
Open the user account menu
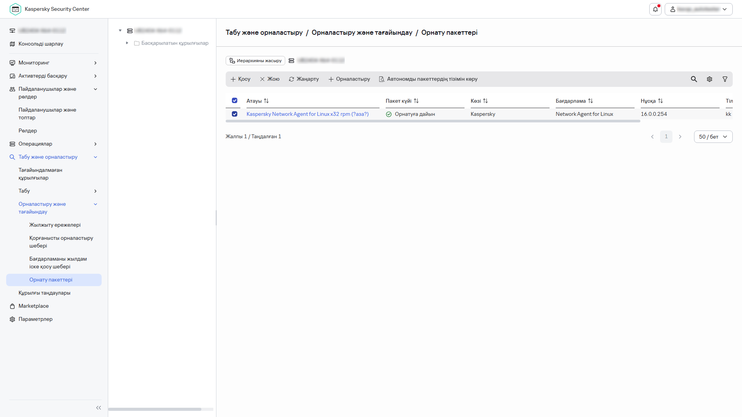click(x=698, y=9)
